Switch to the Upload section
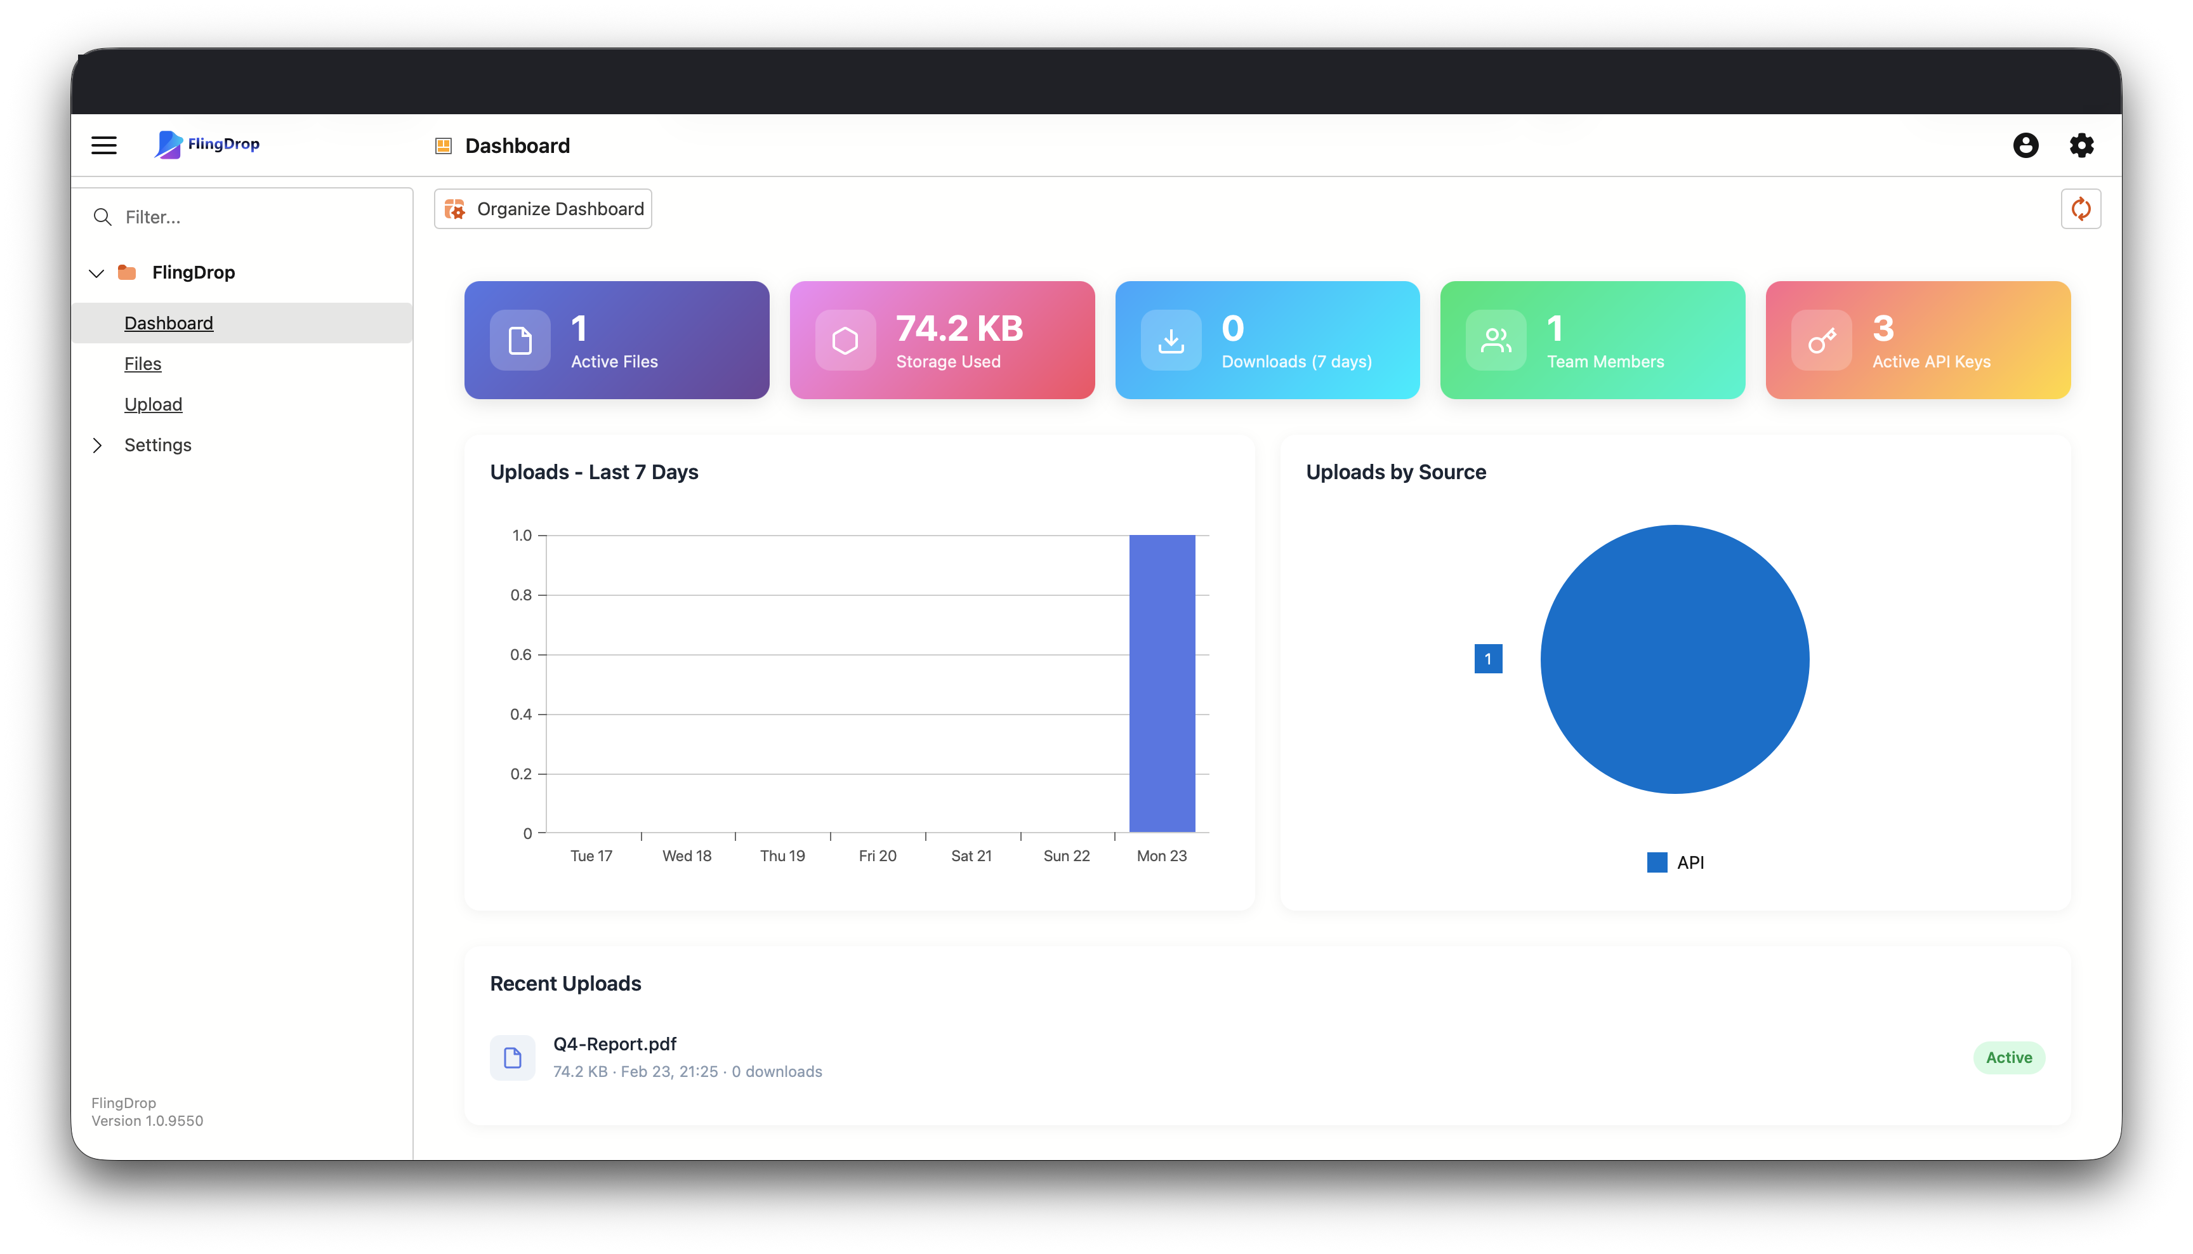The width and height of the screenshot is (2193, 1254). pos(154,404)
